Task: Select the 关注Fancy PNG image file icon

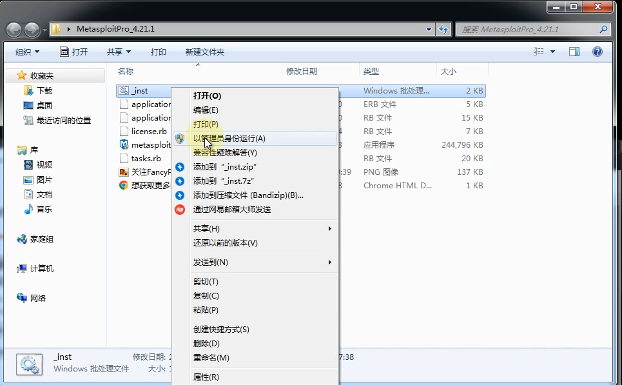Action: [x=124, y=172]
